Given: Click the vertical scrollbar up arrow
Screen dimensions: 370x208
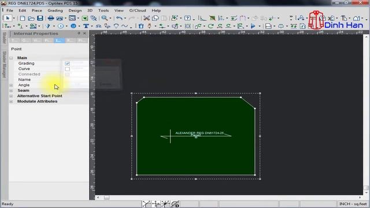Looking at the screenshot, I should pyautogui.click(x=366, y=37).
